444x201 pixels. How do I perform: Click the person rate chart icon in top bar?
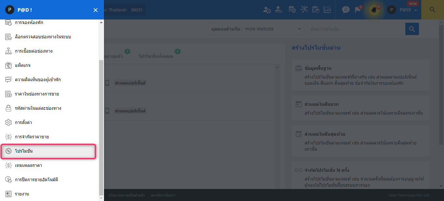coord(279,10)
